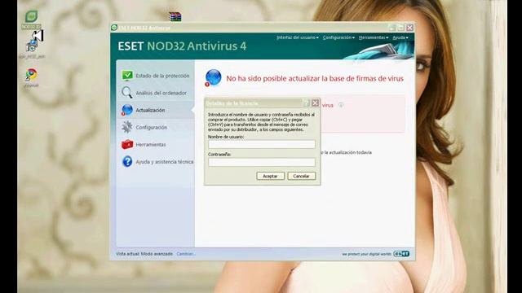Focus the Contraseña field

262,162
